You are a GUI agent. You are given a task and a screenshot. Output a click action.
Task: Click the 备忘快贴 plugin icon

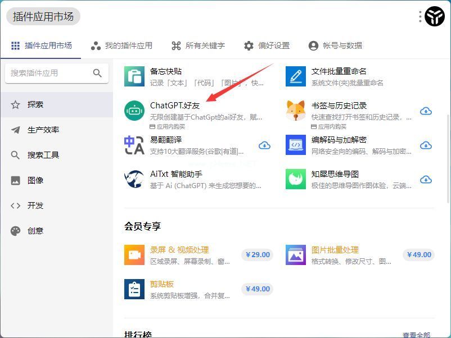coord(134,76)
